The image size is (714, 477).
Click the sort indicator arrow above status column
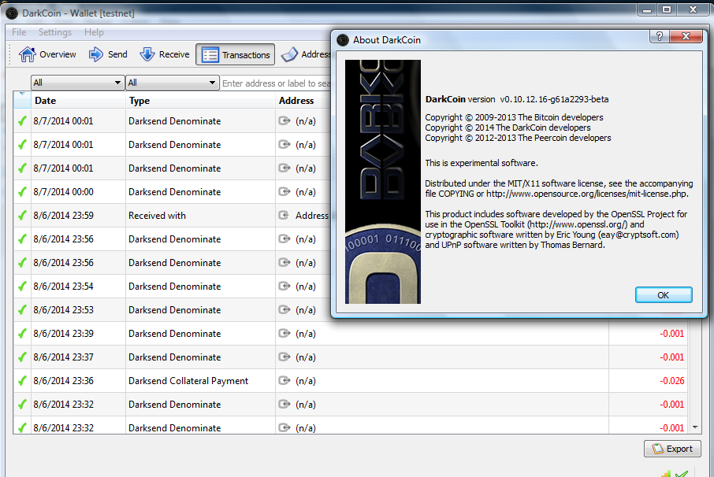pyautogui.click(x=22, y=94)
